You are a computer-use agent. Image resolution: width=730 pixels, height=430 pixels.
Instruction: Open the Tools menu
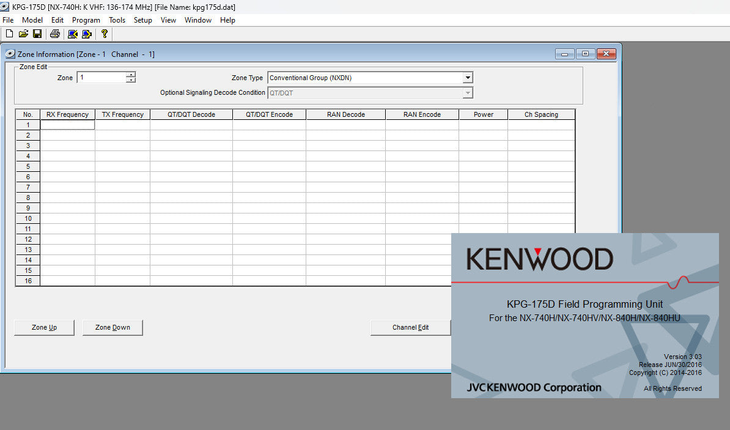point(117,20)
